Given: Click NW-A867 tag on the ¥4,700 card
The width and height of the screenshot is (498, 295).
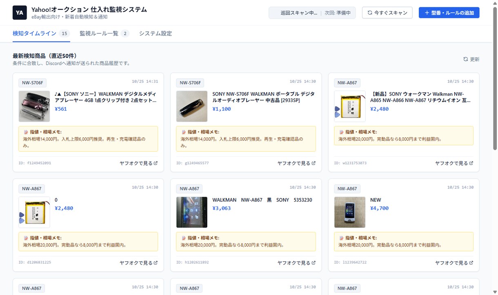Looking at the screenshot, I should [347, 189].
